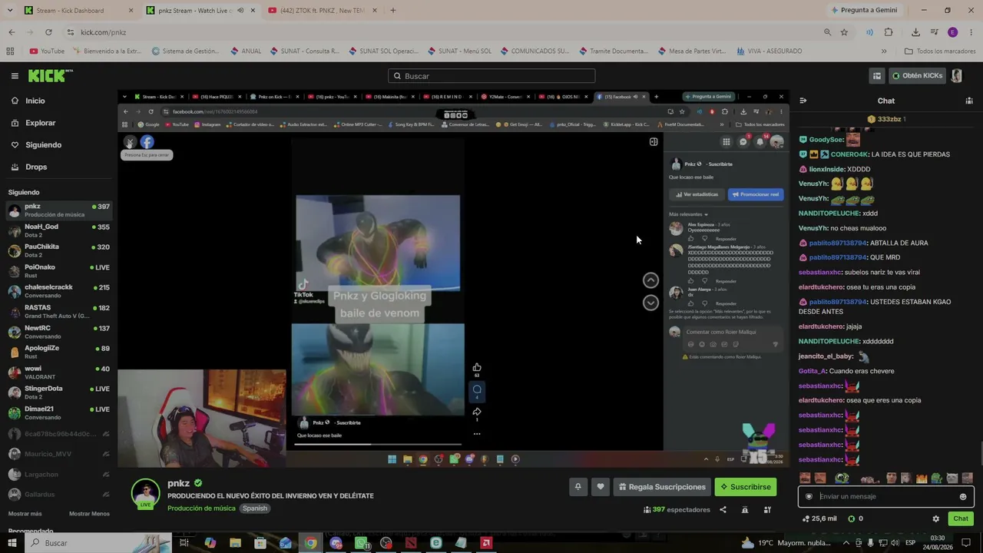Open a new browser tab
The image size is (983, 553).
(393, 11)
